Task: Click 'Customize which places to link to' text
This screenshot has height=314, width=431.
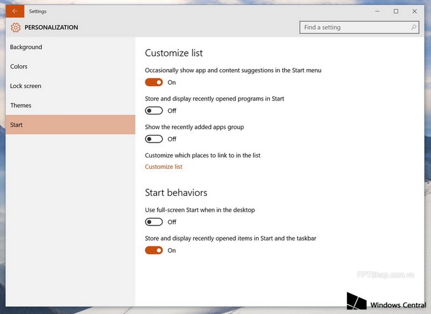Action: 203,155
